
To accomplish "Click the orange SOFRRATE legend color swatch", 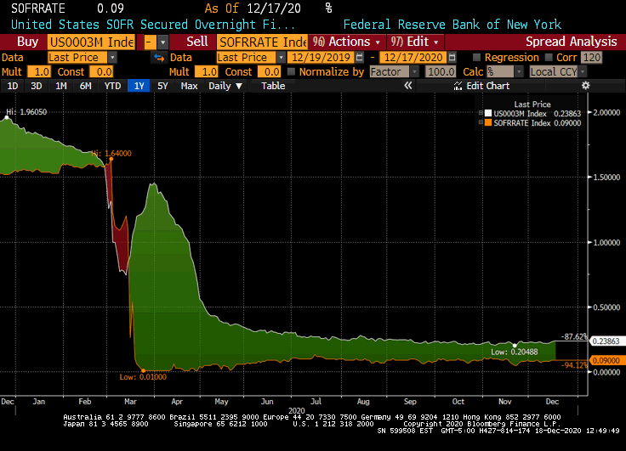I will click(x=488, y=123).
